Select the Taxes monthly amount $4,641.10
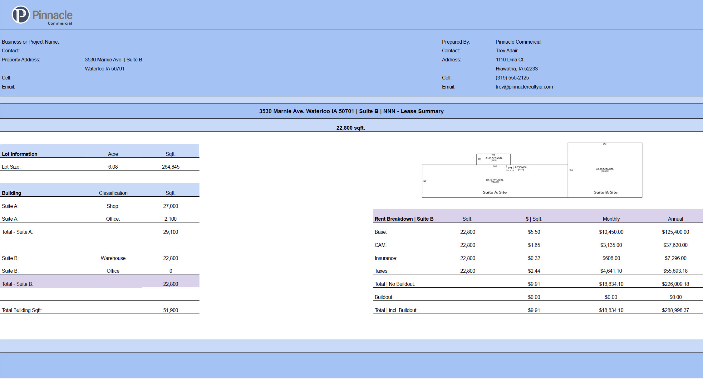703x379 pixels. 611,271
